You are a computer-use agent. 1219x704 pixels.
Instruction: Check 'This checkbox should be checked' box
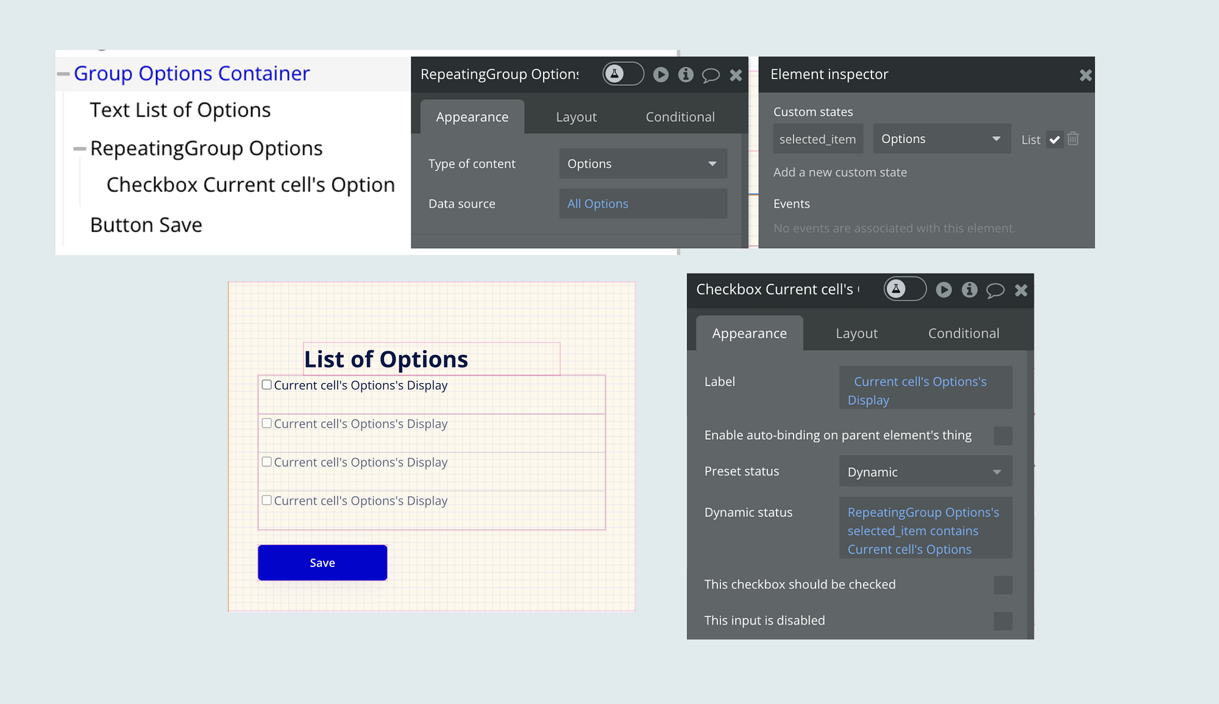[x=1003, y=585]
